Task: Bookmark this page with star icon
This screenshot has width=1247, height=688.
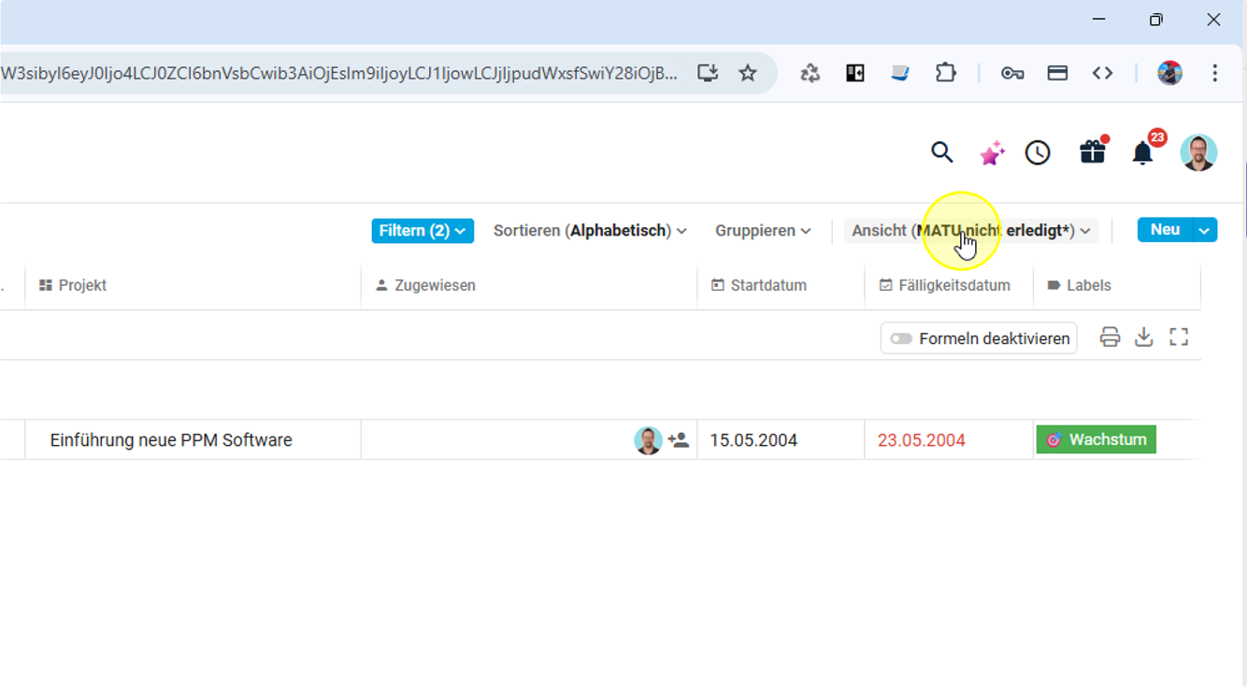Action: point(748,73)
